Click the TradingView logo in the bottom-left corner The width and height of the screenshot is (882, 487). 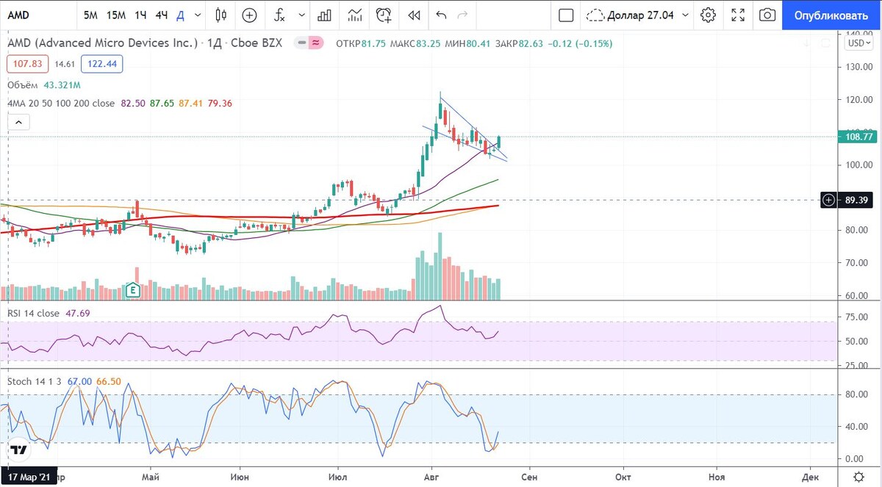click(x=19, y=450)
